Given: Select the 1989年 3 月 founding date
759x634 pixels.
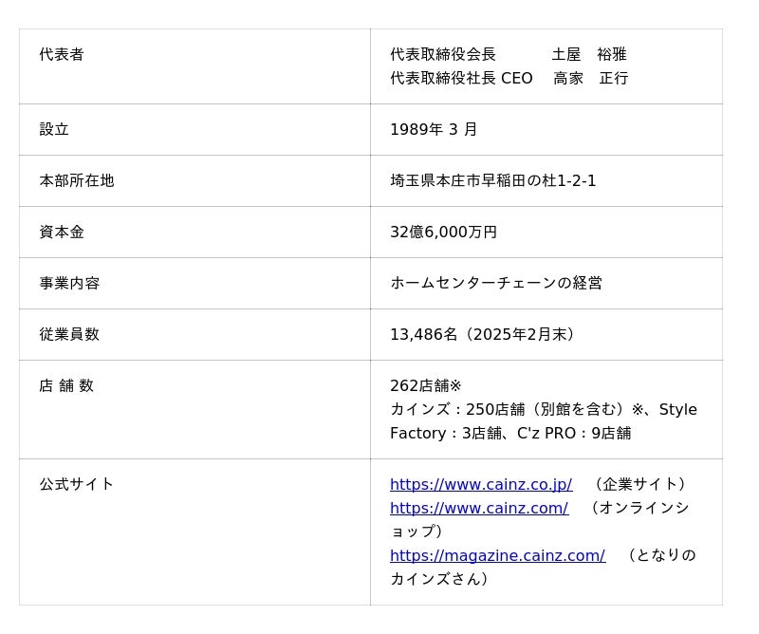Looking at the screenshot, I should 434,129.
